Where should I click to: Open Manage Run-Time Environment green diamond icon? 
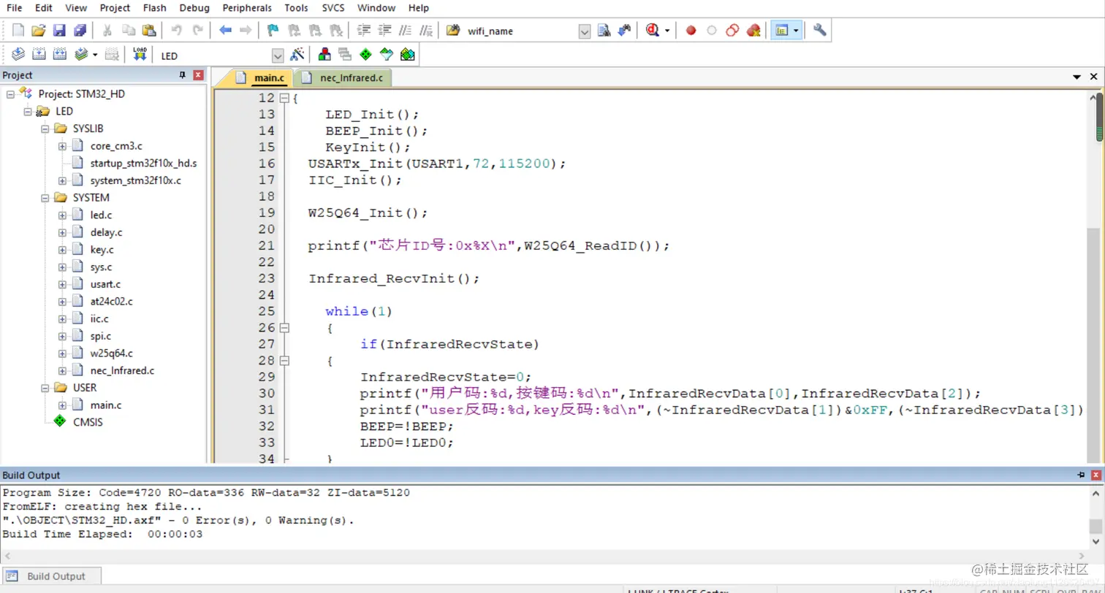coord(366,55)
